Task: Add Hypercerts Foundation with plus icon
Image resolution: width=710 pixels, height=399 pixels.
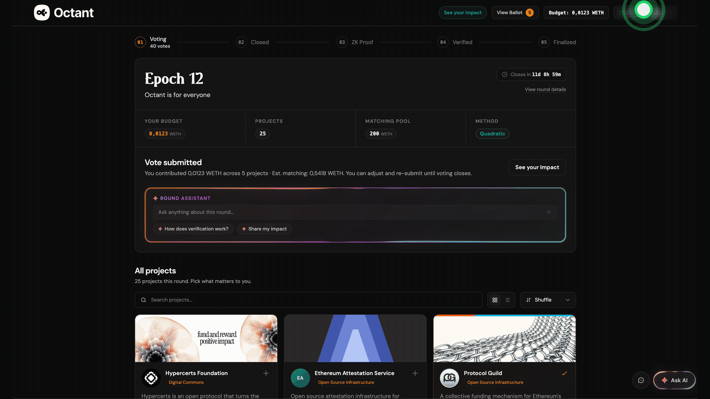Action: click(266, 373)
